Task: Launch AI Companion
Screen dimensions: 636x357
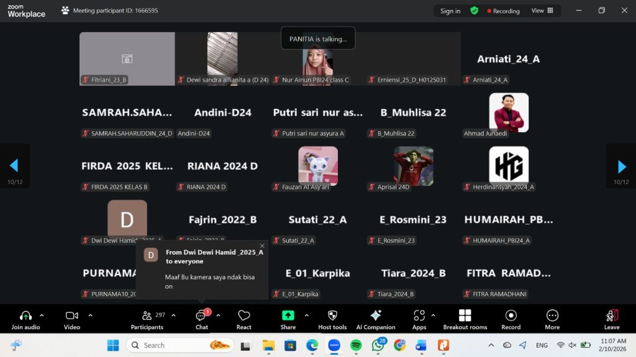Action: coord(376,319)
